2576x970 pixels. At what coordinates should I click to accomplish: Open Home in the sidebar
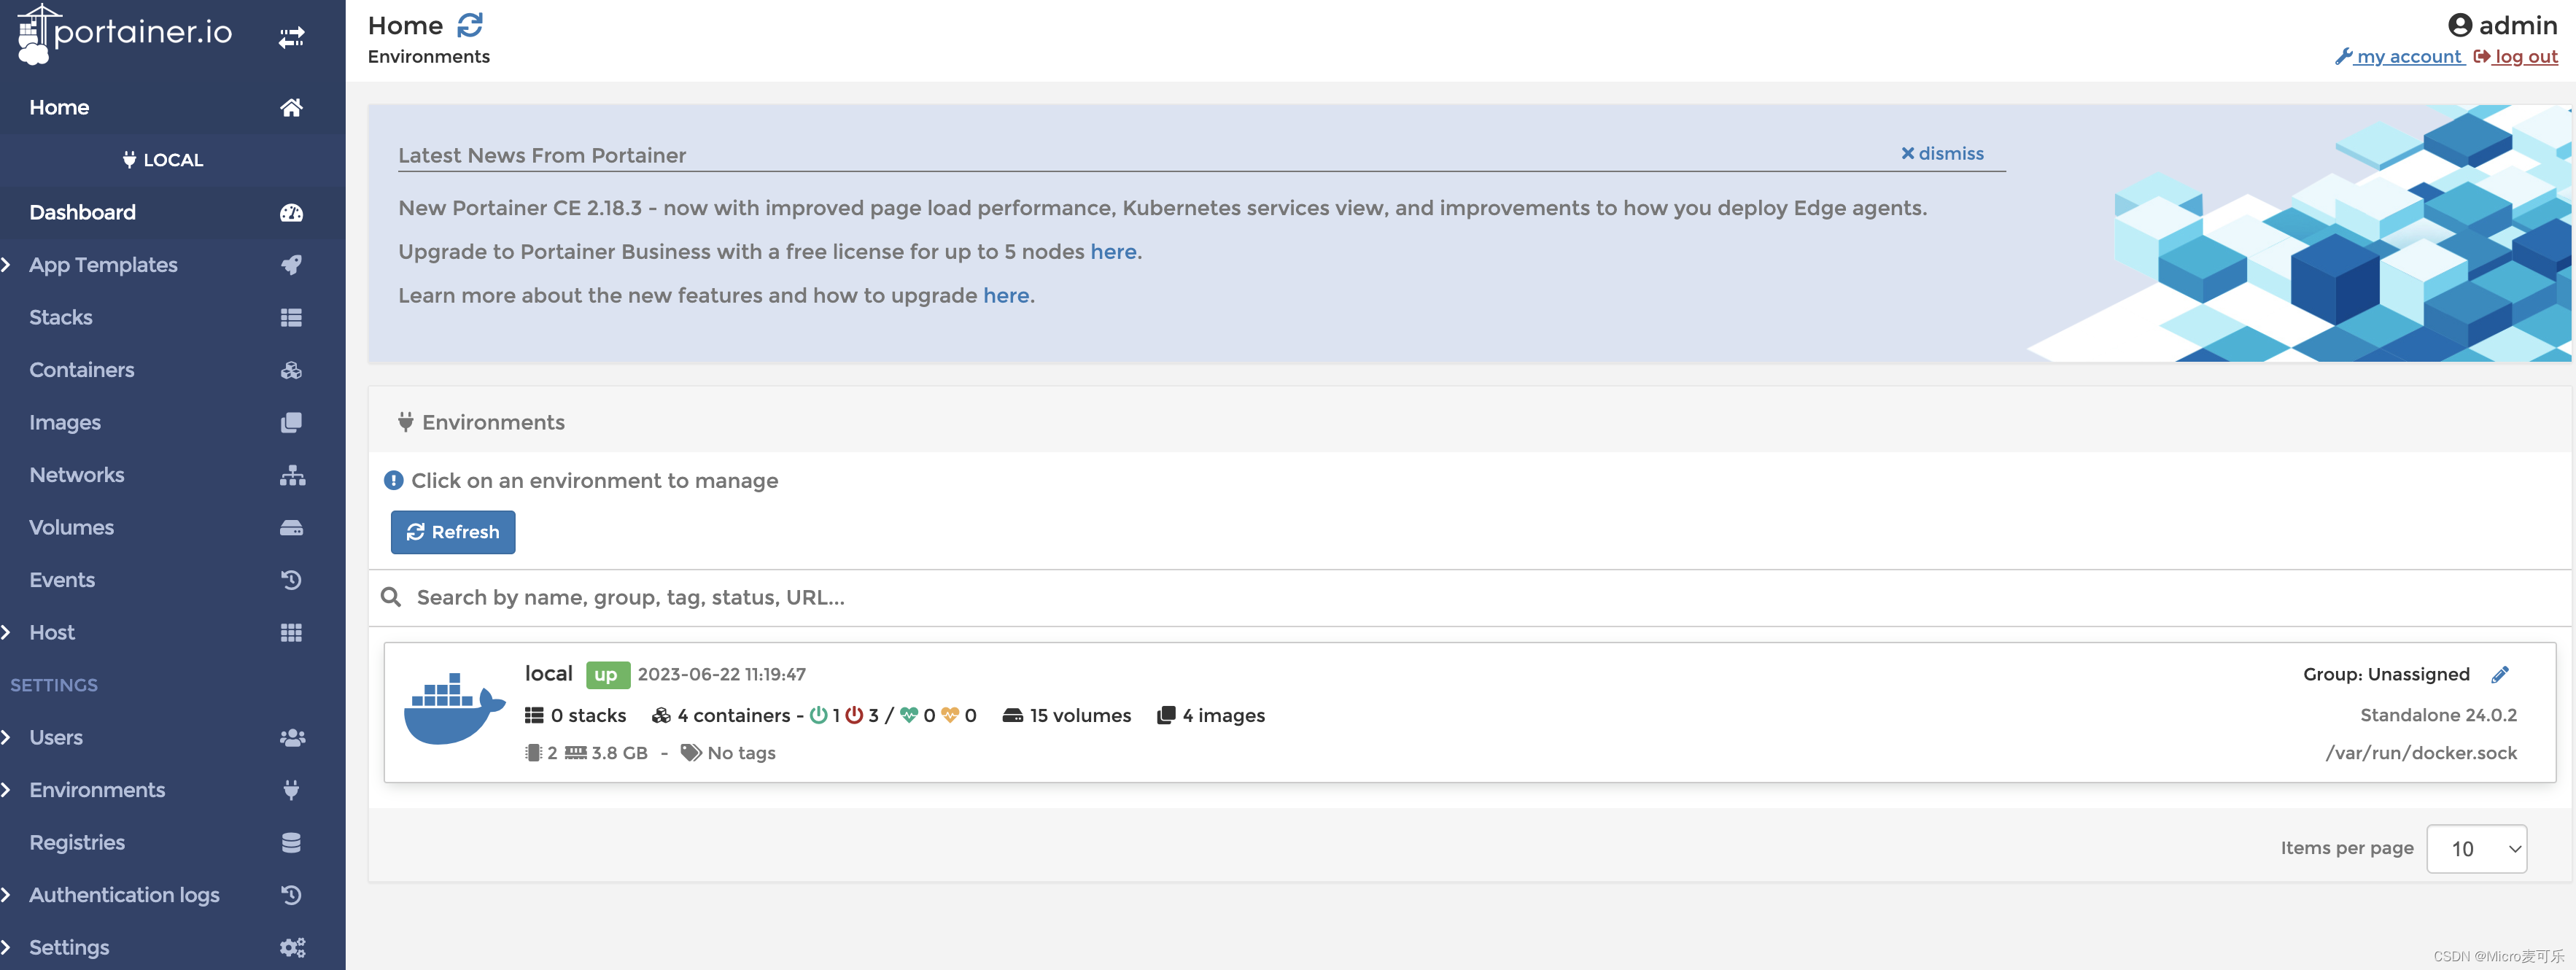(x=173, y=107)
